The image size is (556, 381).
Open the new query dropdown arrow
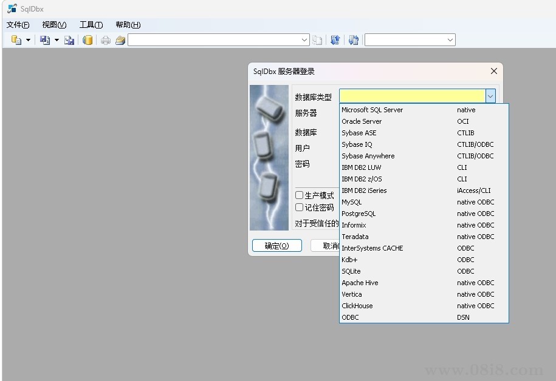(x=27, y=39)
